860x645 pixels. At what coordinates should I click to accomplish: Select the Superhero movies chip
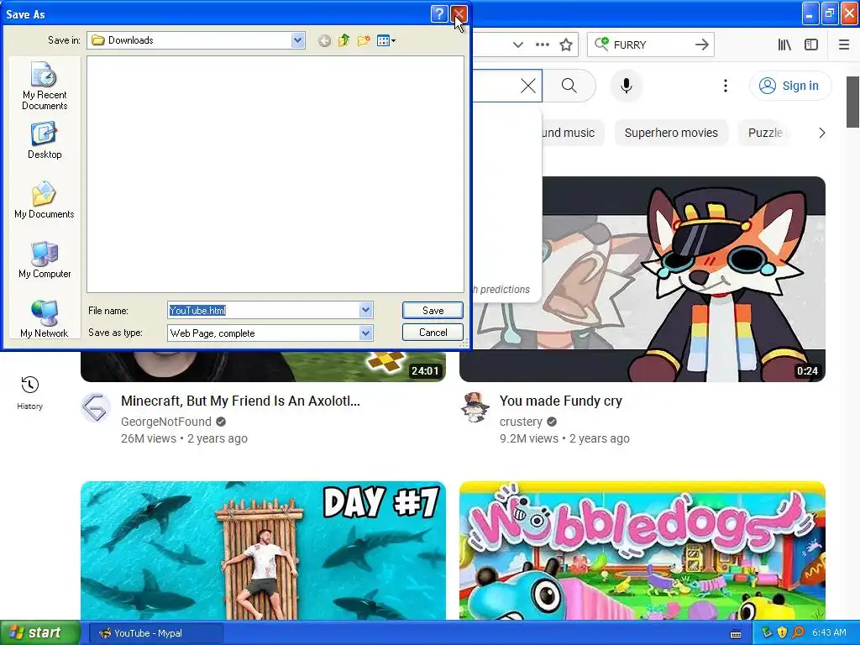click(x=671, y=133)
